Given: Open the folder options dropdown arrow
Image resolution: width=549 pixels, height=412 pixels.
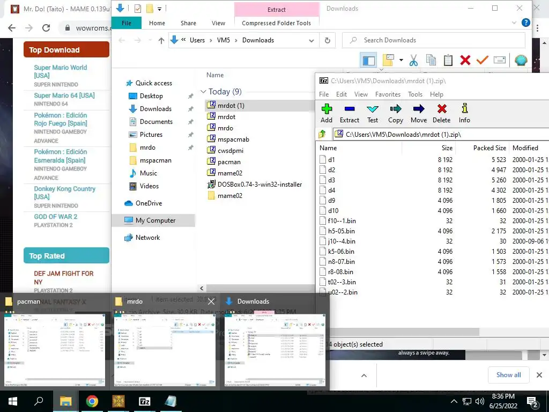Looking at the screenshot, I should click(401, 60).
